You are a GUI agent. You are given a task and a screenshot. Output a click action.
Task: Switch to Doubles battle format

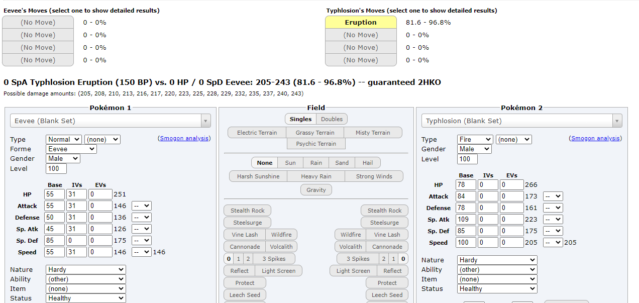coord(332,119)
